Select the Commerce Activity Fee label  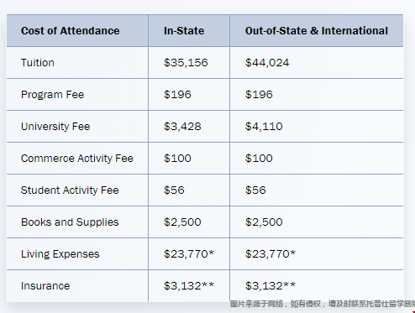click(77, 159)
